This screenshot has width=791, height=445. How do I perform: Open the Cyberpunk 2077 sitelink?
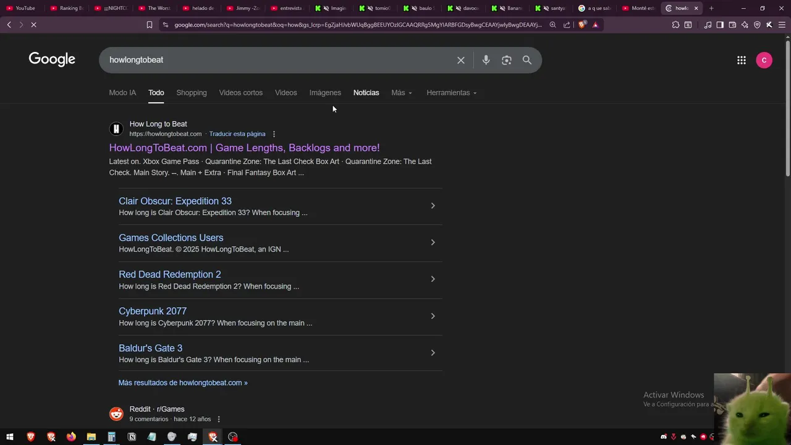153,311
